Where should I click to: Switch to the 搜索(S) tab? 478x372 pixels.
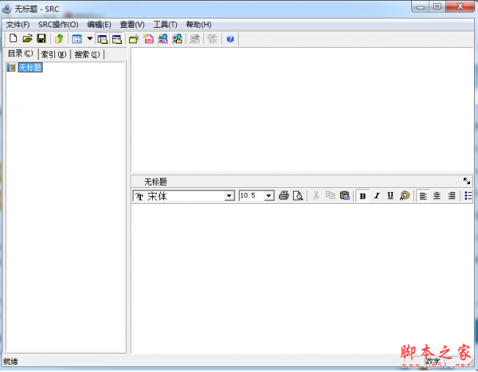[87, 55]
